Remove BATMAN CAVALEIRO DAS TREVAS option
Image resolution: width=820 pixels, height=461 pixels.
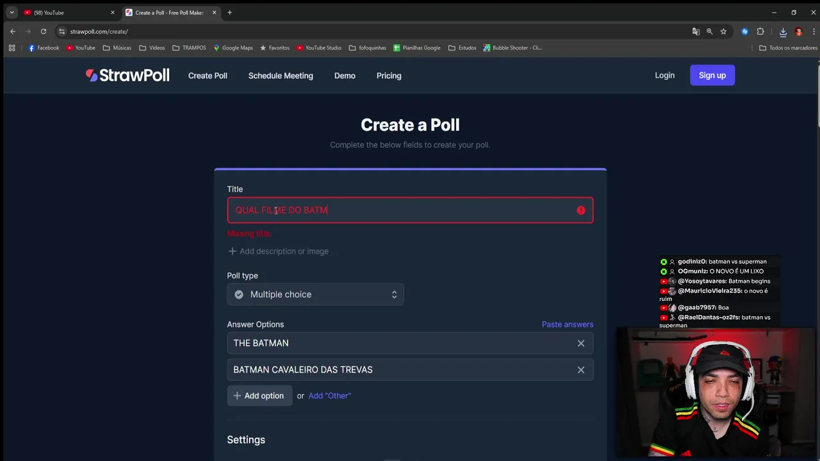pos(581,369)
